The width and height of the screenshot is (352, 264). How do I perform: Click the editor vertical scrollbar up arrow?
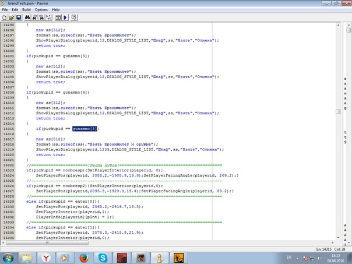[x=338, y=25]
